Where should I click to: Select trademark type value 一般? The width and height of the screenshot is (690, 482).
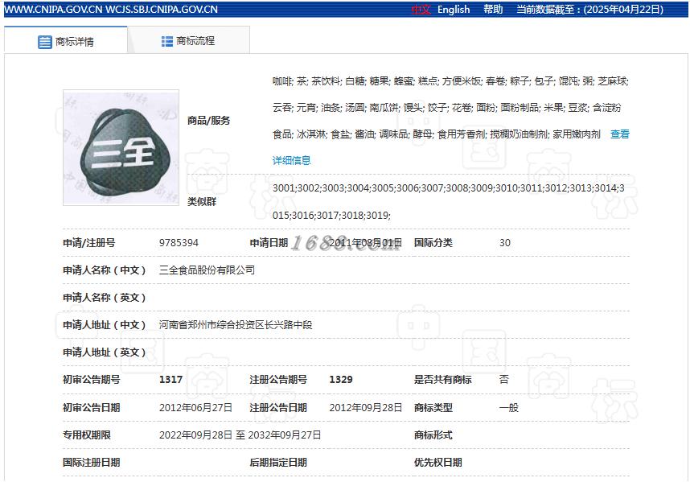point(509,408)
